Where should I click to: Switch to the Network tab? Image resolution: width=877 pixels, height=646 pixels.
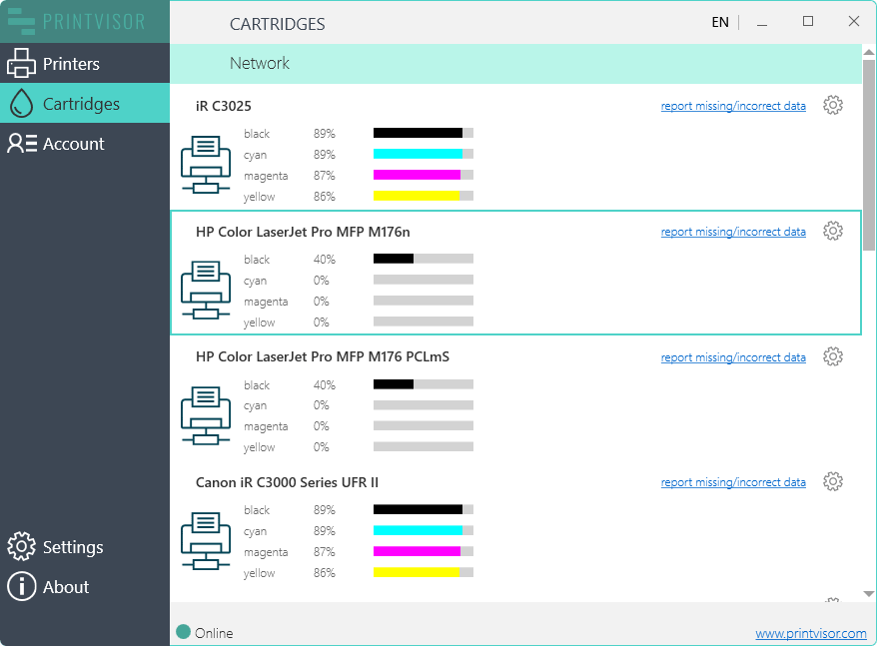click(260, 63)
